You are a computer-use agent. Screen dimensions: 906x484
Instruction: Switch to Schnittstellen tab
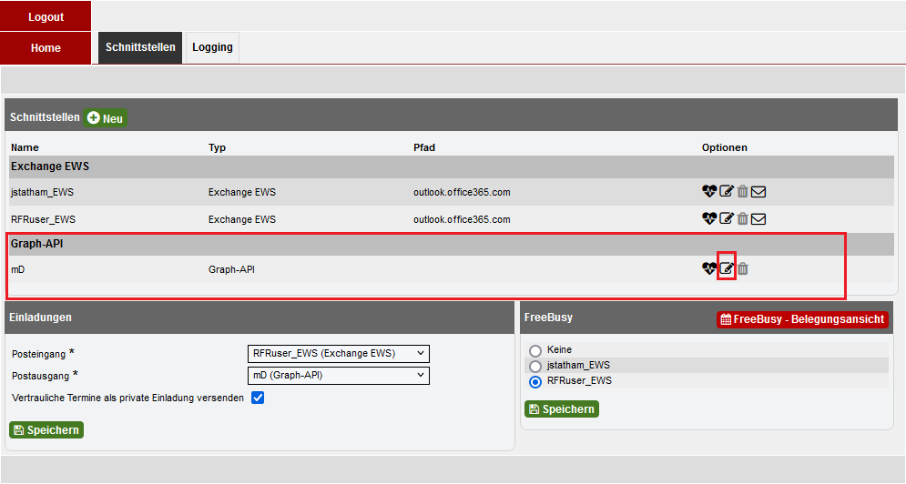[140, 47]
